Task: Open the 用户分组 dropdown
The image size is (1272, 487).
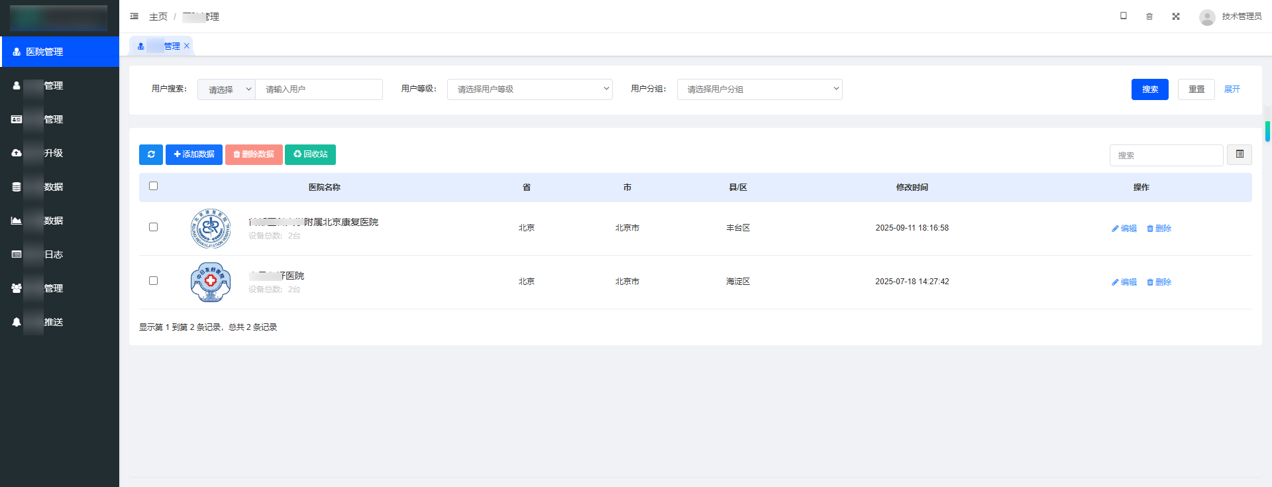Action: click(760, 89)
